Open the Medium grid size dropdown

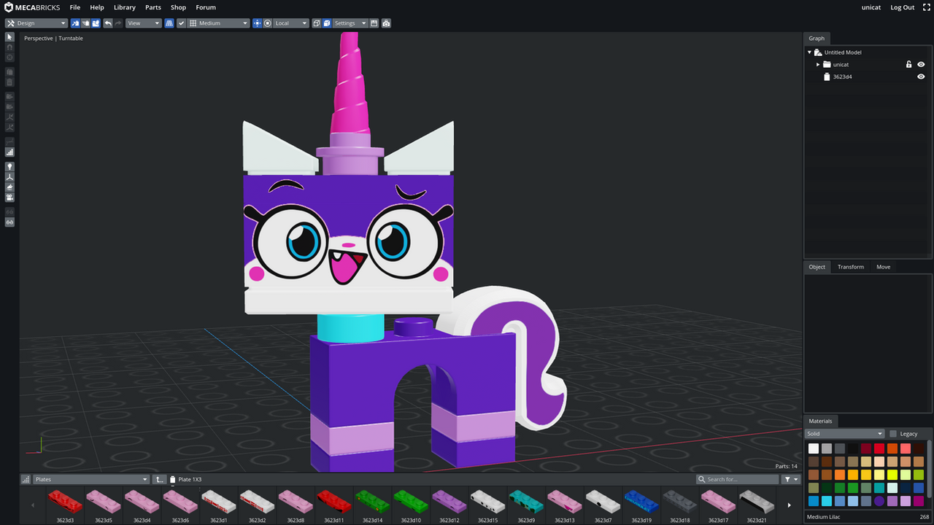[218, 23]
